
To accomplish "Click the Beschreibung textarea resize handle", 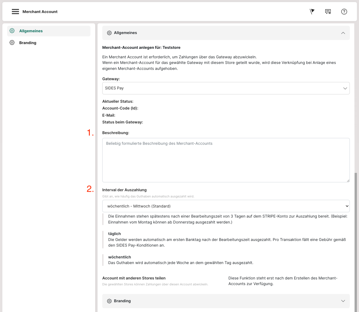I will click(x=348, y=180).
